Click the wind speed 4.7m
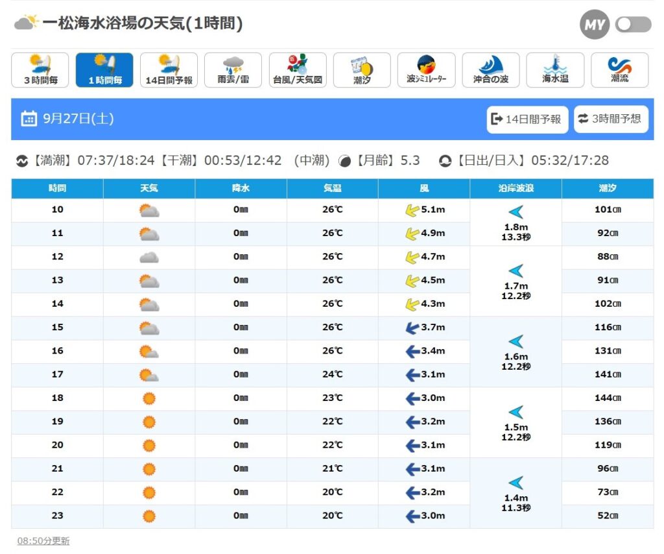 pyautogui.click(x=433, y=257)
